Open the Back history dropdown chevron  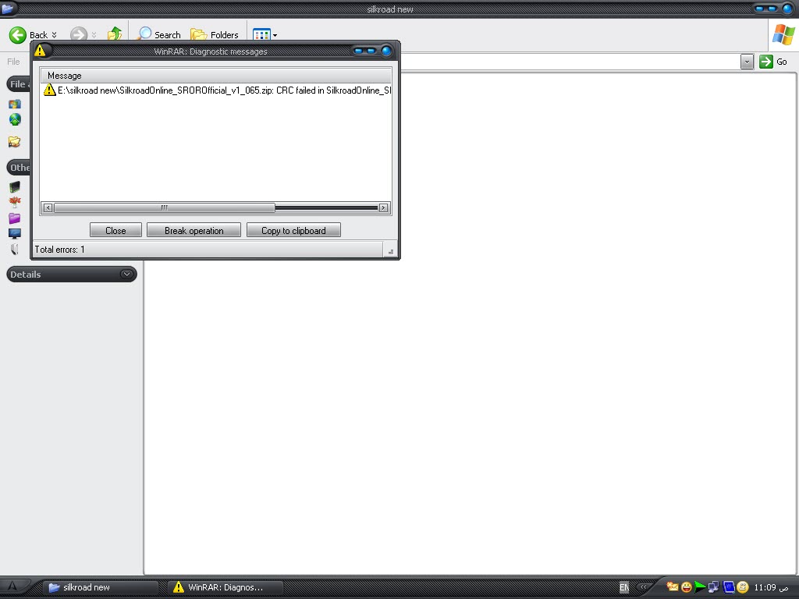(x=54, y=35)
